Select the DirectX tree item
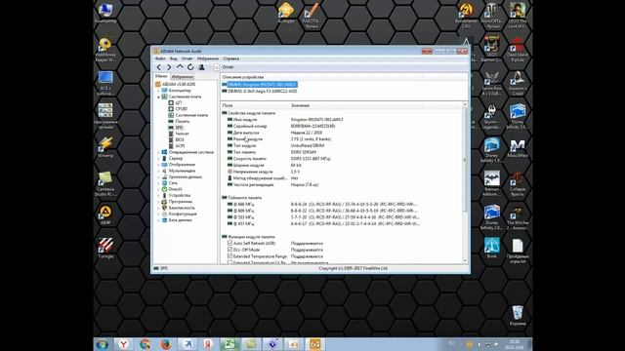Screen dimensions: 625x351 click(172, 189)
